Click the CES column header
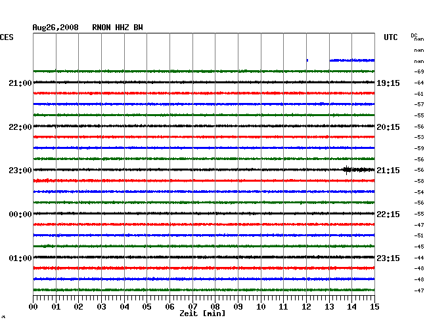Viewport: 427px width, 324px height. pos(7,37)
